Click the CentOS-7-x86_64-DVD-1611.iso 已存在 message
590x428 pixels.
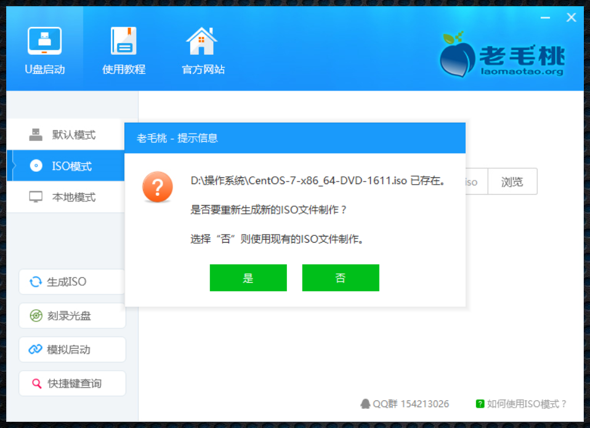(x=318, y=180)
